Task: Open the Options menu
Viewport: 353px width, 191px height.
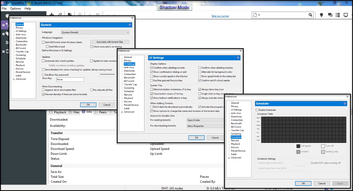Action: (x=16, y=9)
